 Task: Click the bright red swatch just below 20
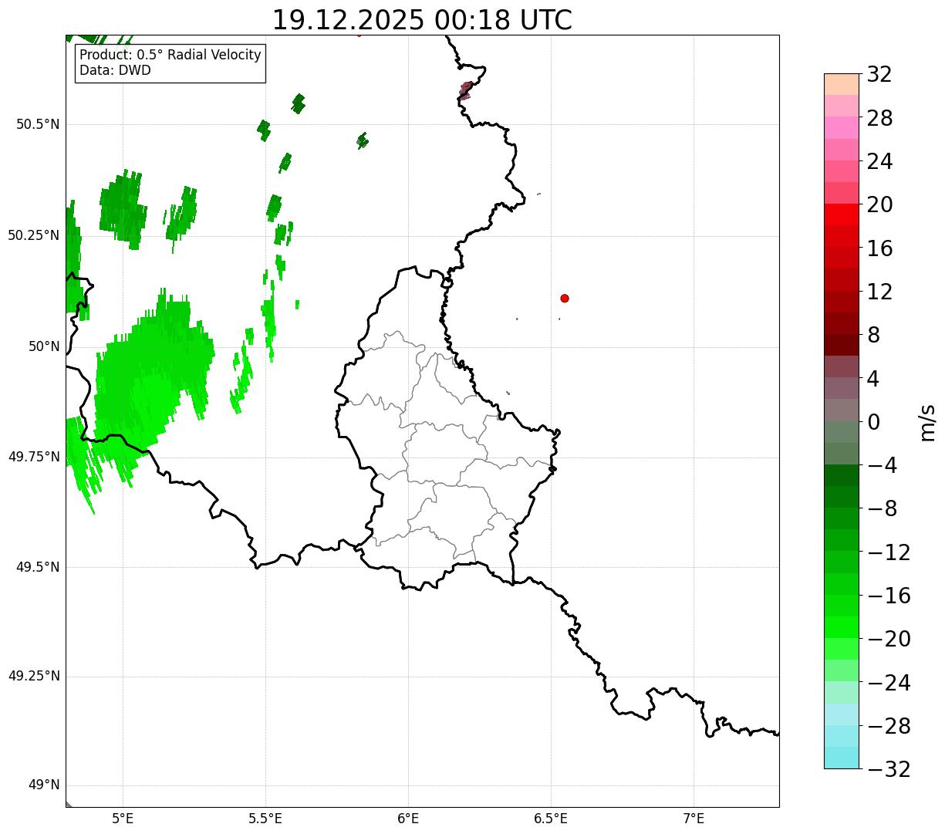click(x=842, y=214)
